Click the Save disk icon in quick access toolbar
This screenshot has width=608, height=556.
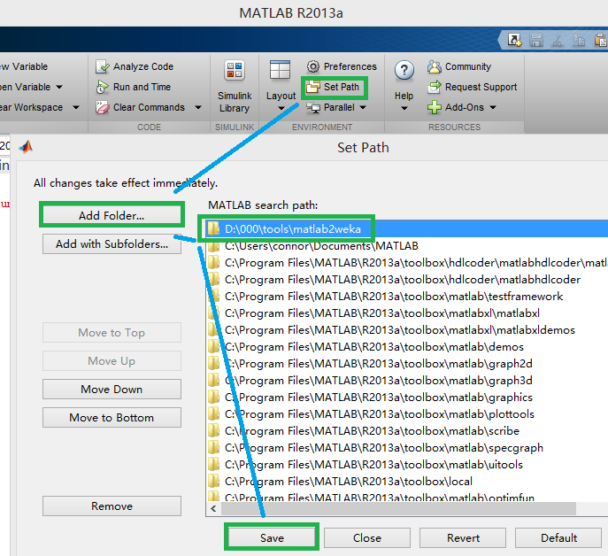pyautogui.click(x=536, y=40)
